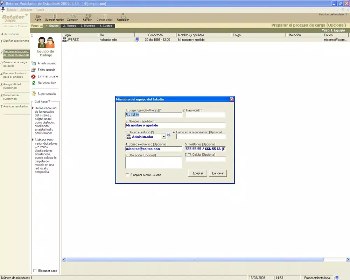Click the Correo column header

click(336, 35)
